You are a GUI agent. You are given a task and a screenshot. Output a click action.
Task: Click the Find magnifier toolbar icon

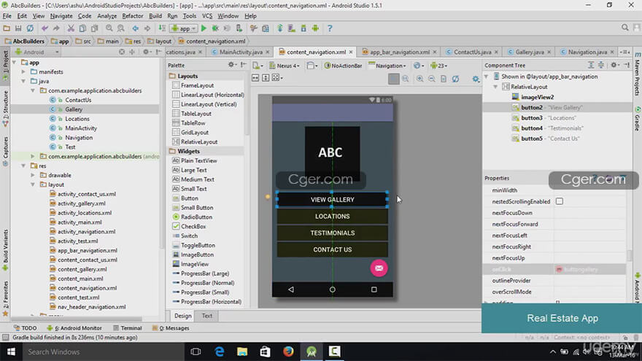click(109, 28)
